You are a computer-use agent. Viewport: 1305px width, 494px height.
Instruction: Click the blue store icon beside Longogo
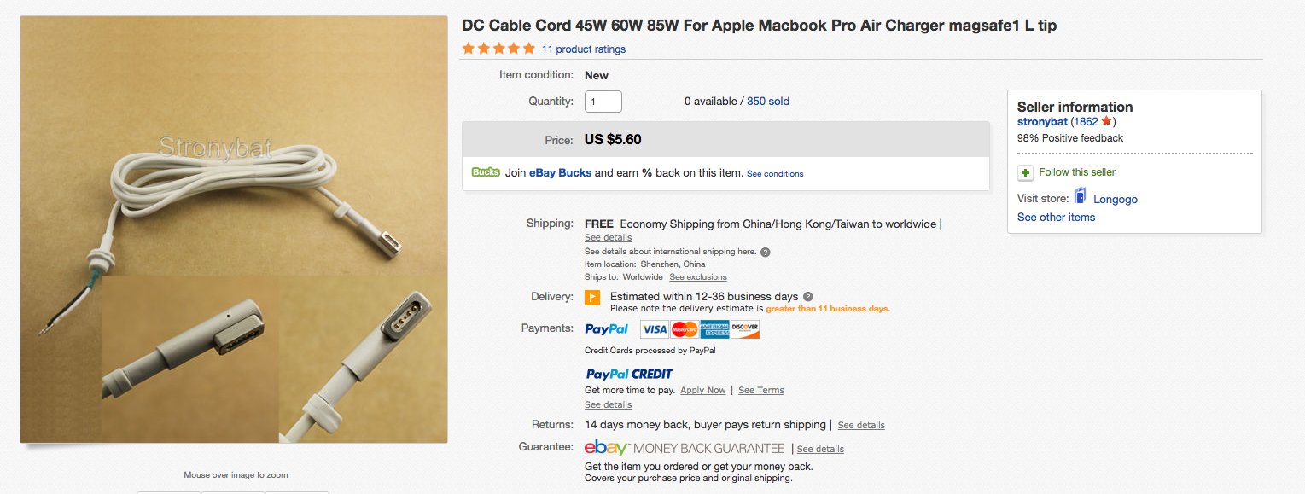pyautogui.click(x=1080, y=197)
